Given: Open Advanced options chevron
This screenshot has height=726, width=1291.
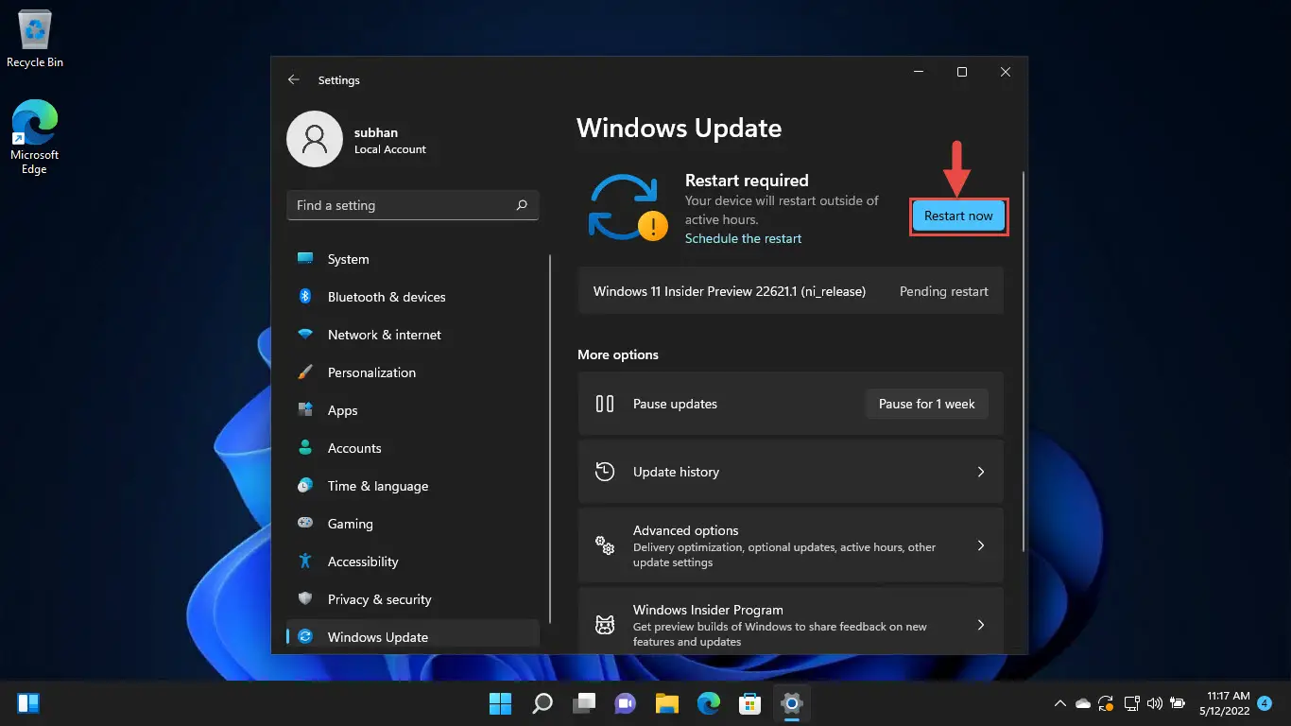Looking at the screenshot, I should (981, 545).
